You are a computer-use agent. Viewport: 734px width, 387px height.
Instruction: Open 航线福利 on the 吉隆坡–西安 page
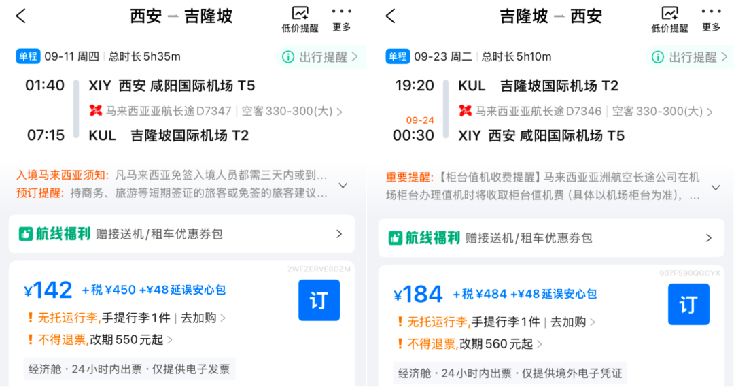click(551, 238)
